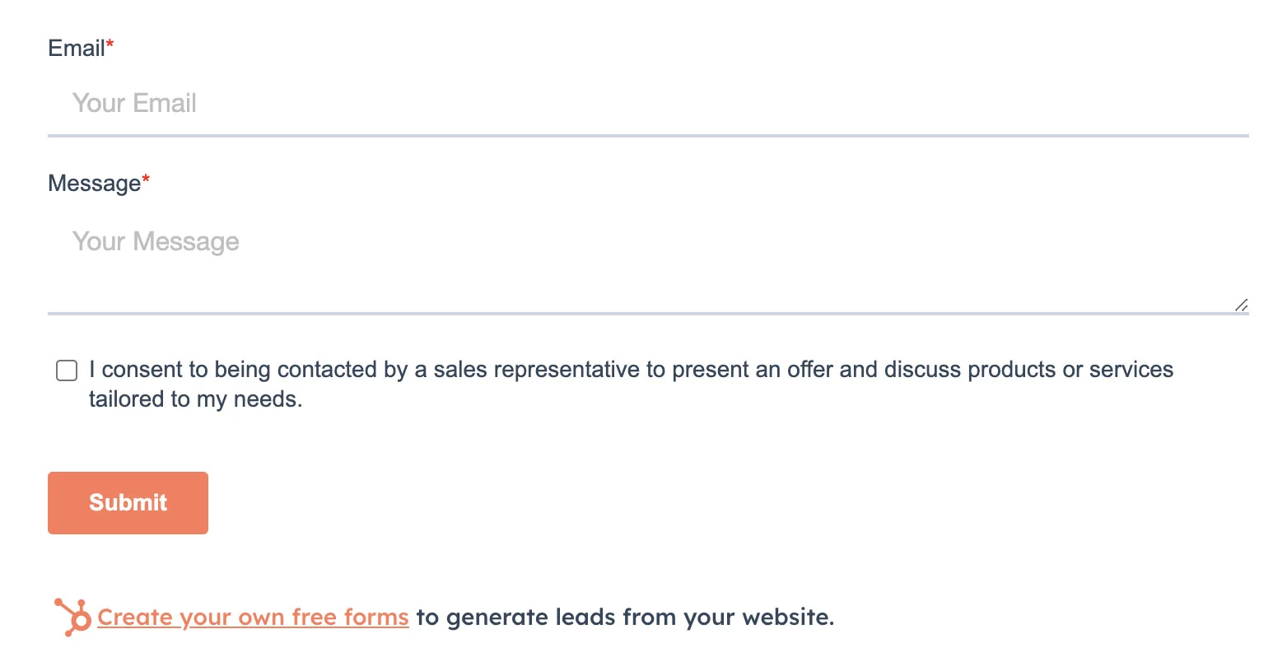Click the 'tailored to my needs.' consent line

click(x=195, y=399)
